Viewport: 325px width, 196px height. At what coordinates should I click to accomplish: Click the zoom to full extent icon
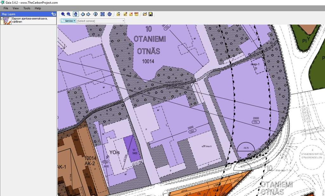pos(103,14)
